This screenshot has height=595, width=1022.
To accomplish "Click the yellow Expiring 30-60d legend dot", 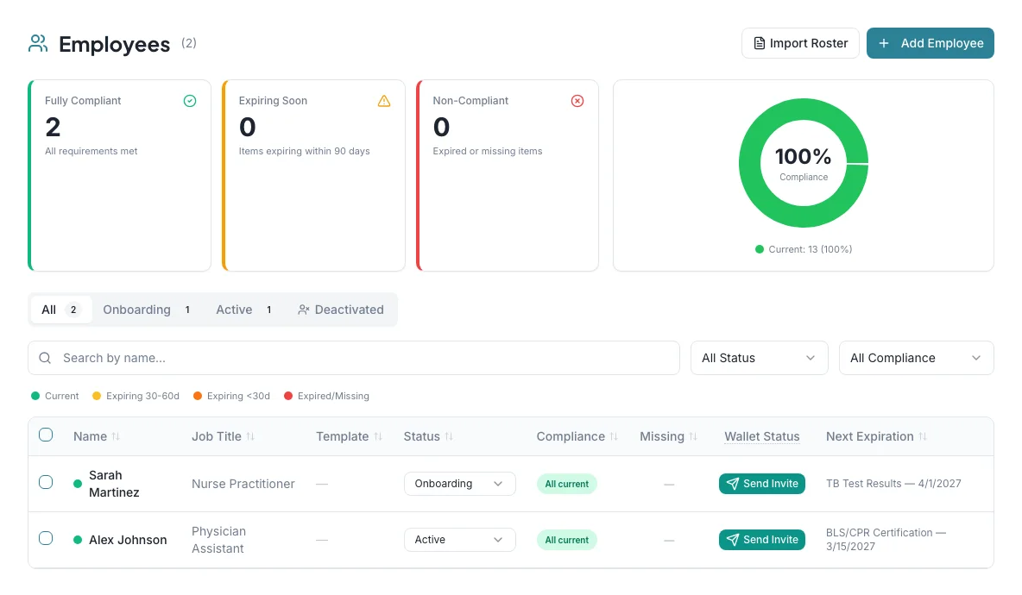I will coord(97,396).
